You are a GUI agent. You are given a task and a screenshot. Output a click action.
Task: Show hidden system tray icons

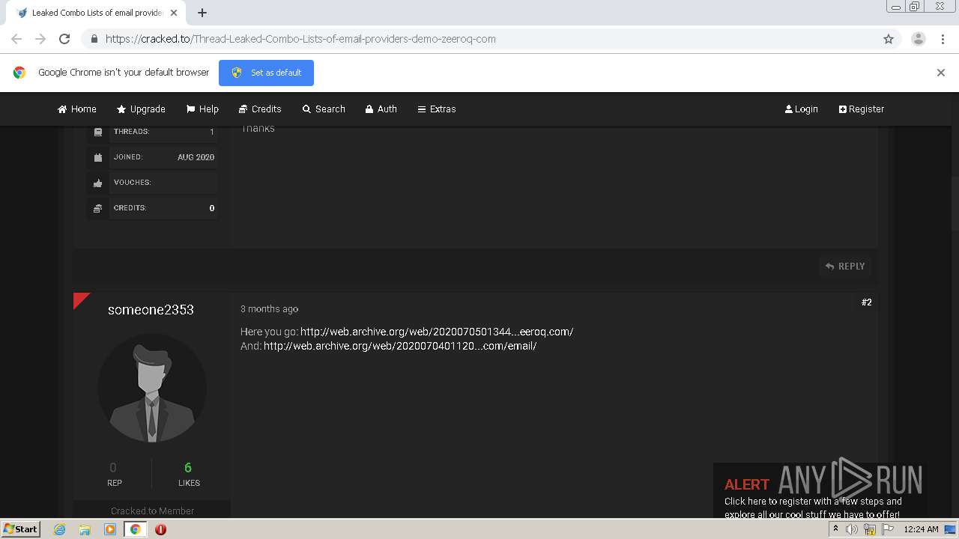click(835, 529)
